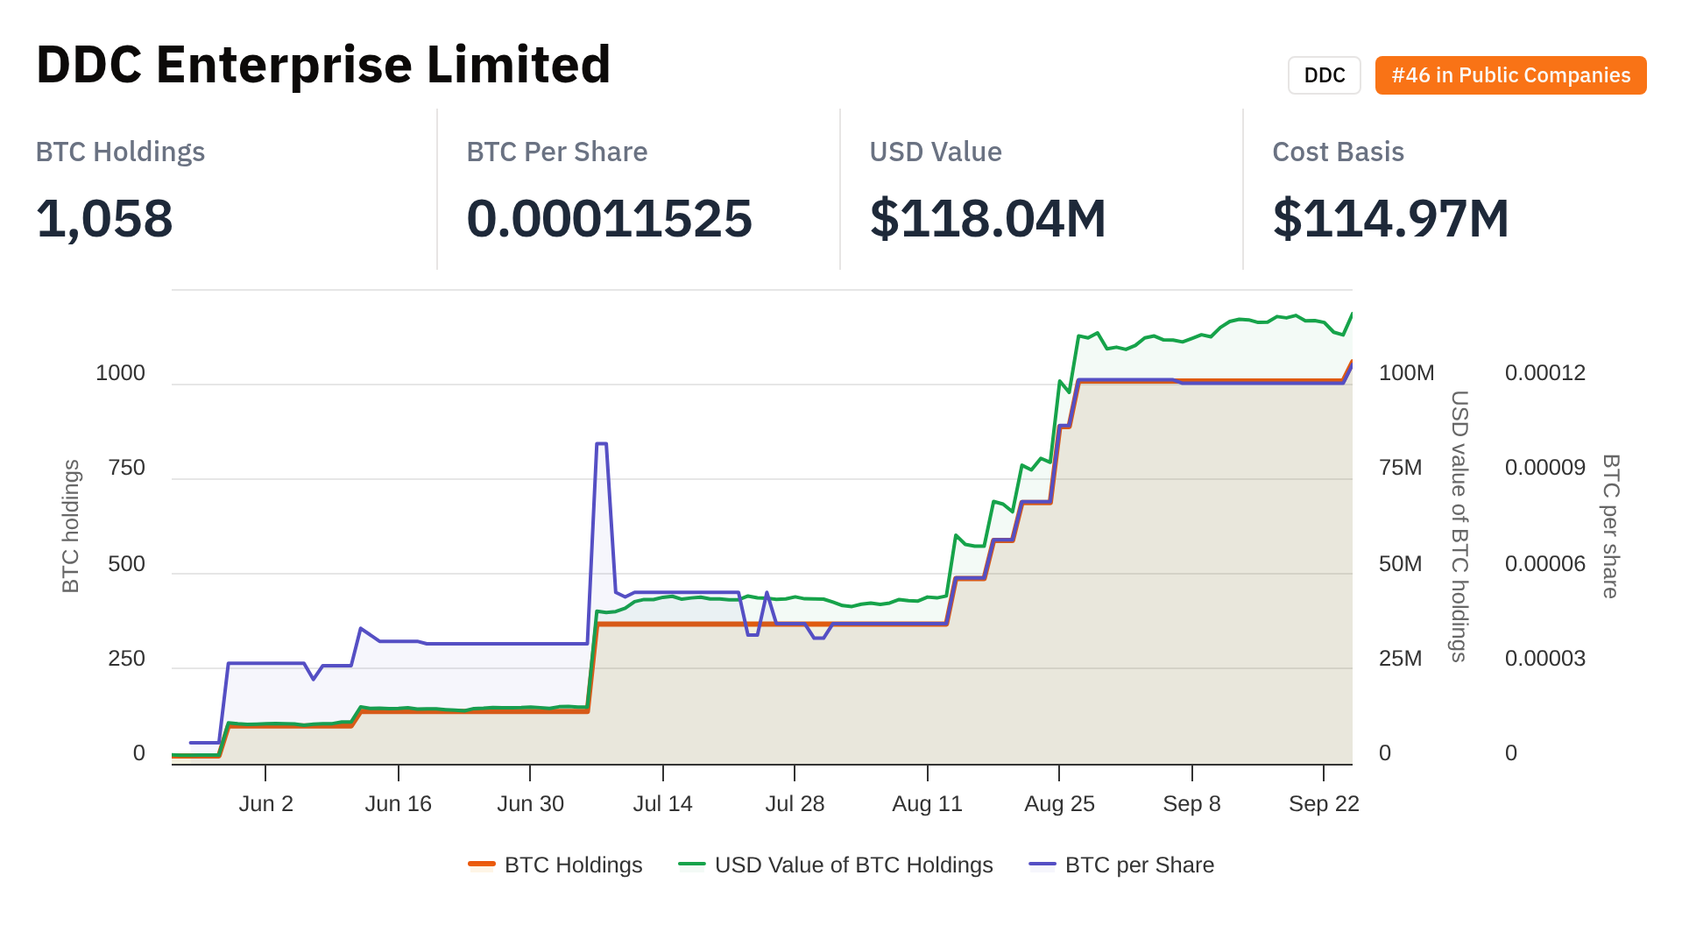Click the DDC Enterprise Limited title
Image resolution: width=1682 pixels, height=946 pixels.
(x=323, y=65)
